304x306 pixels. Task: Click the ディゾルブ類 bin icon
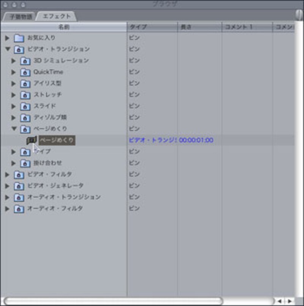point(25,118)
